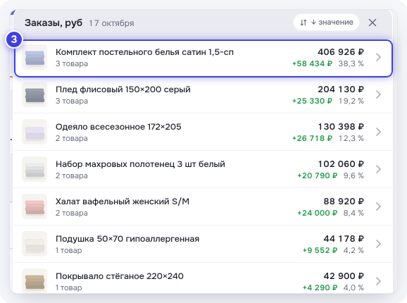Image resolution: width=407 pixels, height=303 pixels.
Task: Open the grey fleece blanket thumbnail
Action: [35, 94]
